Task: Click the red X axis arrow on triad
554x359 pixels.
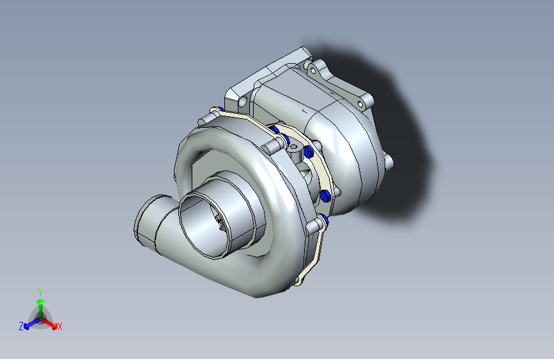Action: [49, 323]
